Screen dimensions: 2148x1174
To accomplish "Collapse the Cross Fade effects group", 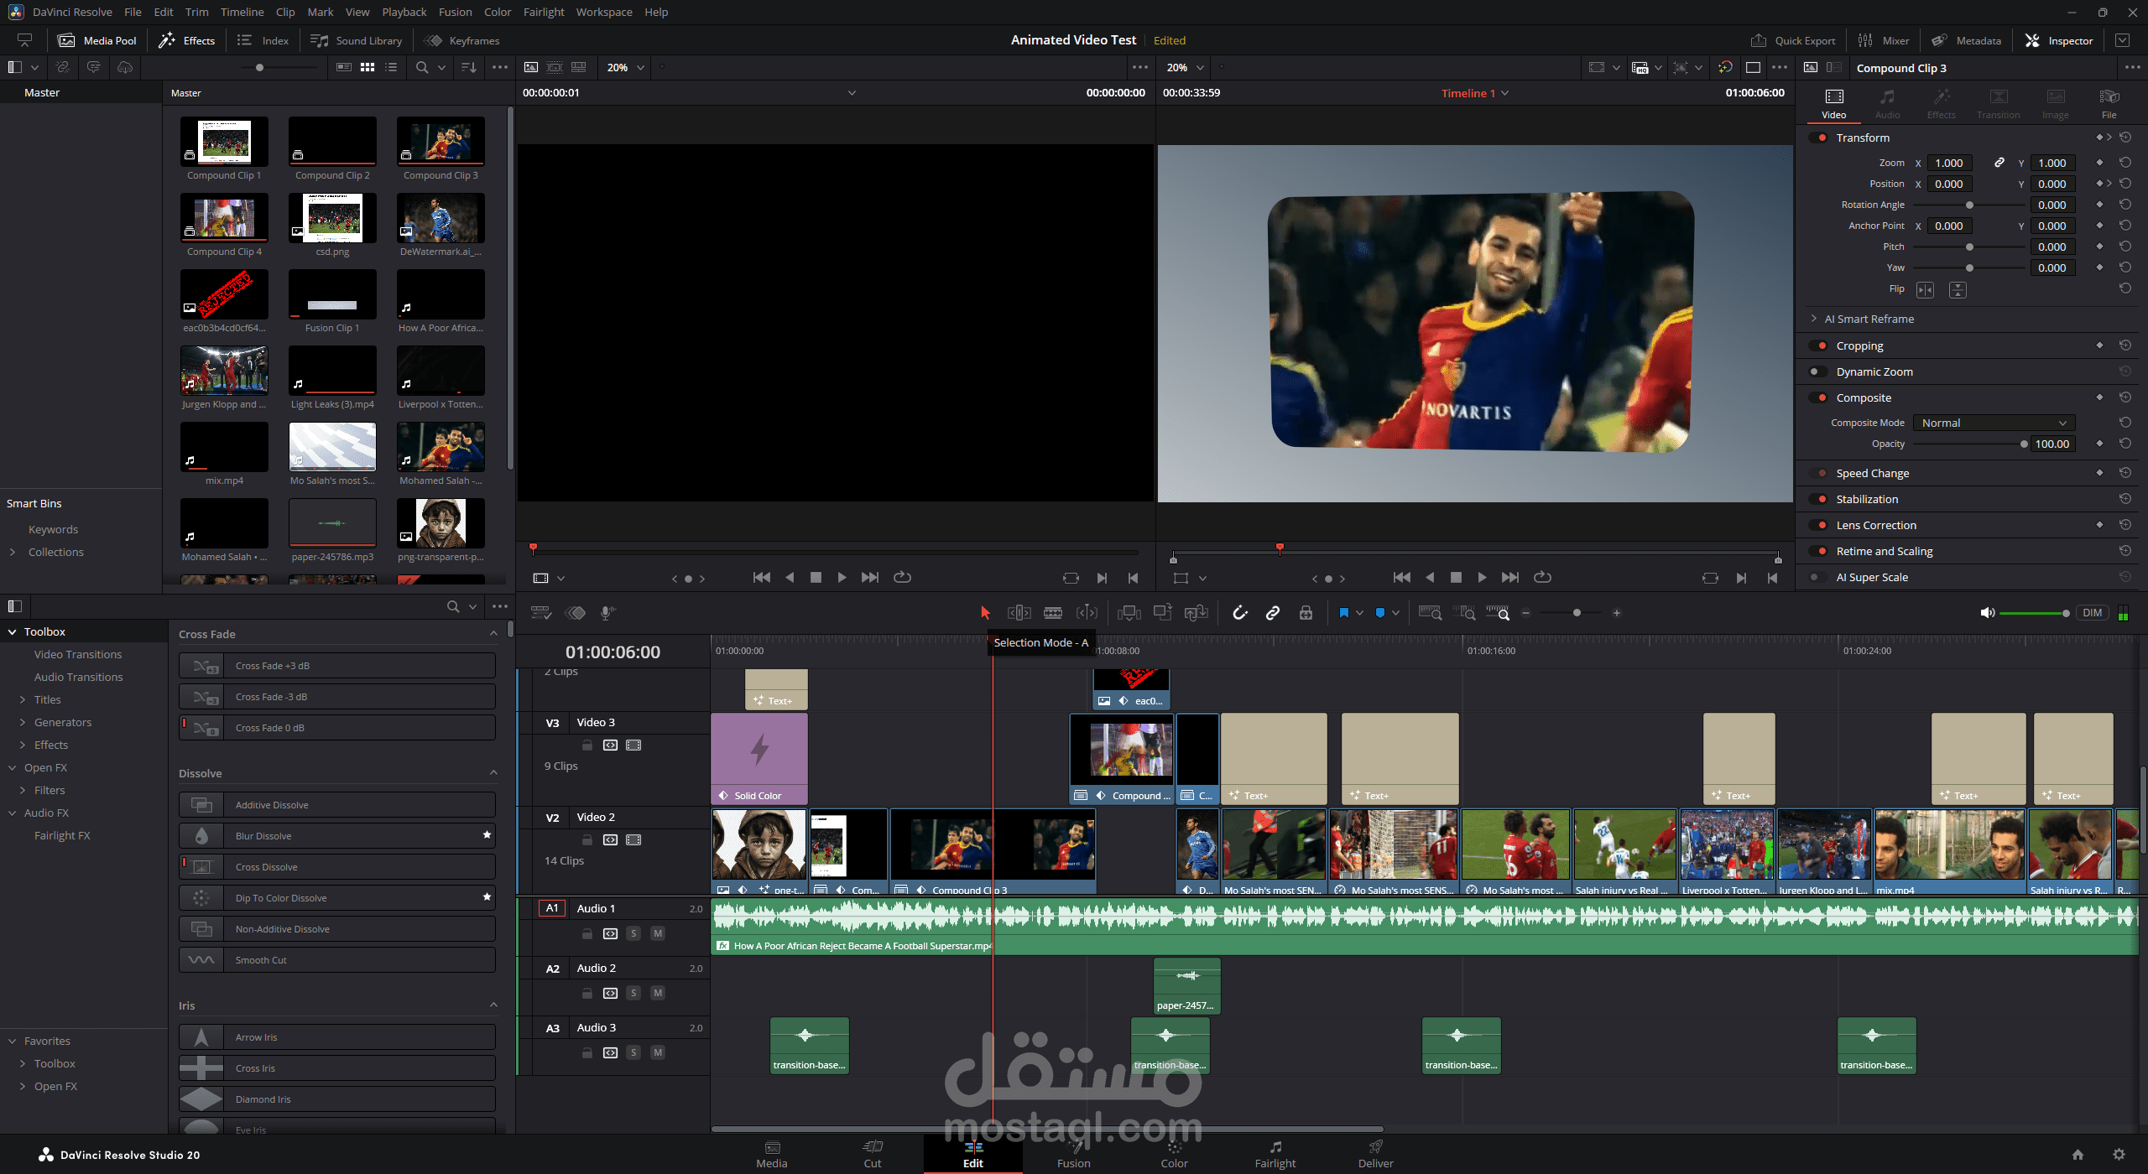I will tap(493, 634).
